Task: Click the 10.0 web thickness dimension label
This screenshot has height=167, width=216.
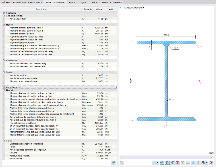Action: click(171, 99)
